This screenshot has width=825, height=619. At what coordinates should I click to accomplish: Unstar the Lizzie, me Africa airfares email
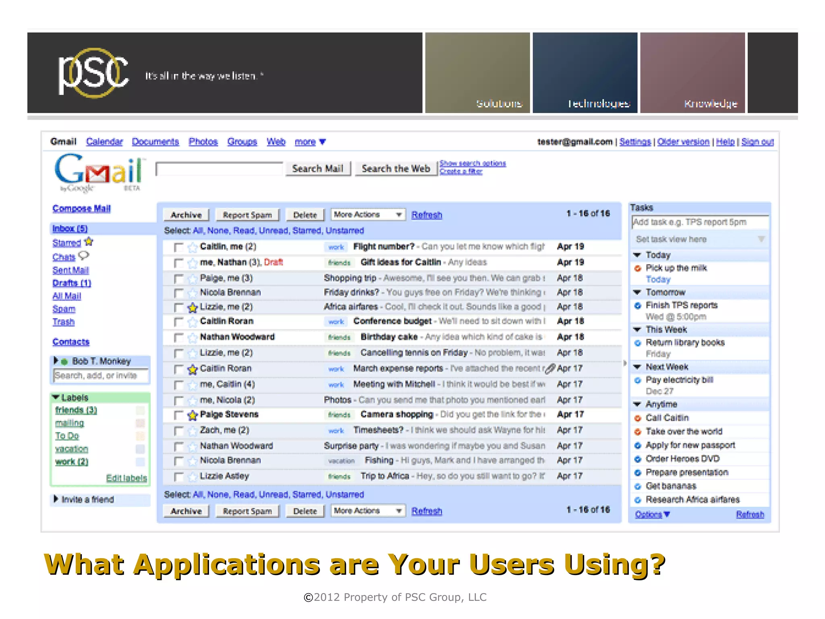193,308
